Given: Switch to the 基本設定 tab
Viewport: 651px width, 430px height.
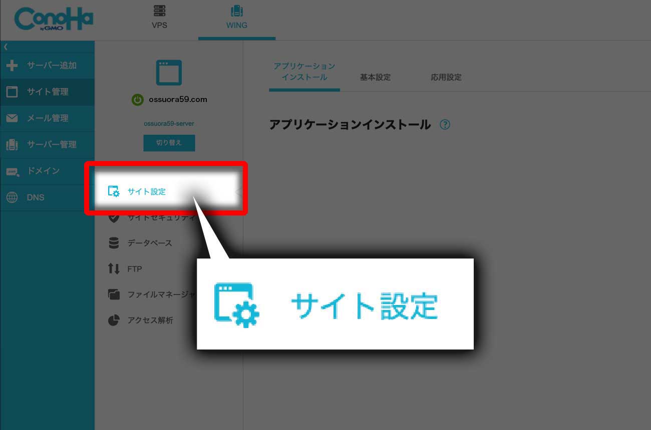Looking at the screenshot, I should click(375, 77).
